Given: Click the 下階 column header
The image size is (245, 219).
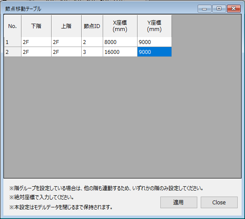Looking at the screenshot, I should point(36,26).
